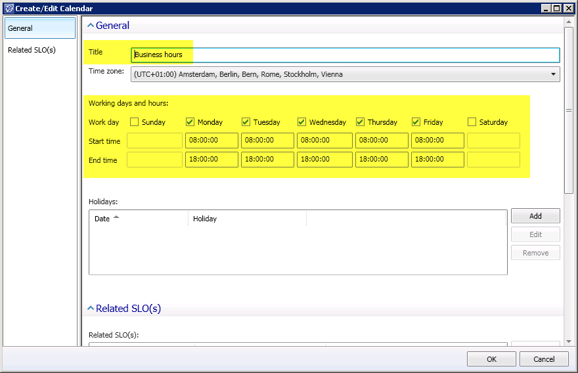Collapse the General section chevron
The width and height of the screenshot is (578, 373).
point(91,26)
